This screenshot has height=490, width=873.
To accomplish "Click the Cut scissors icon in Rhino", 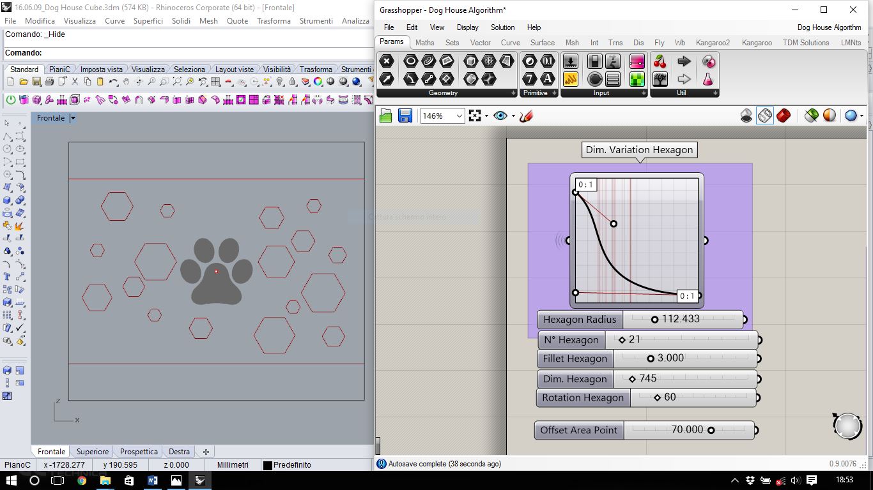I will point(75,82).
